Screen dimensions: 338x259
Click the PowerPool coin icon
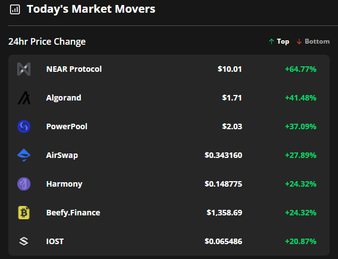pyautogui.click(x=24, y=126)
